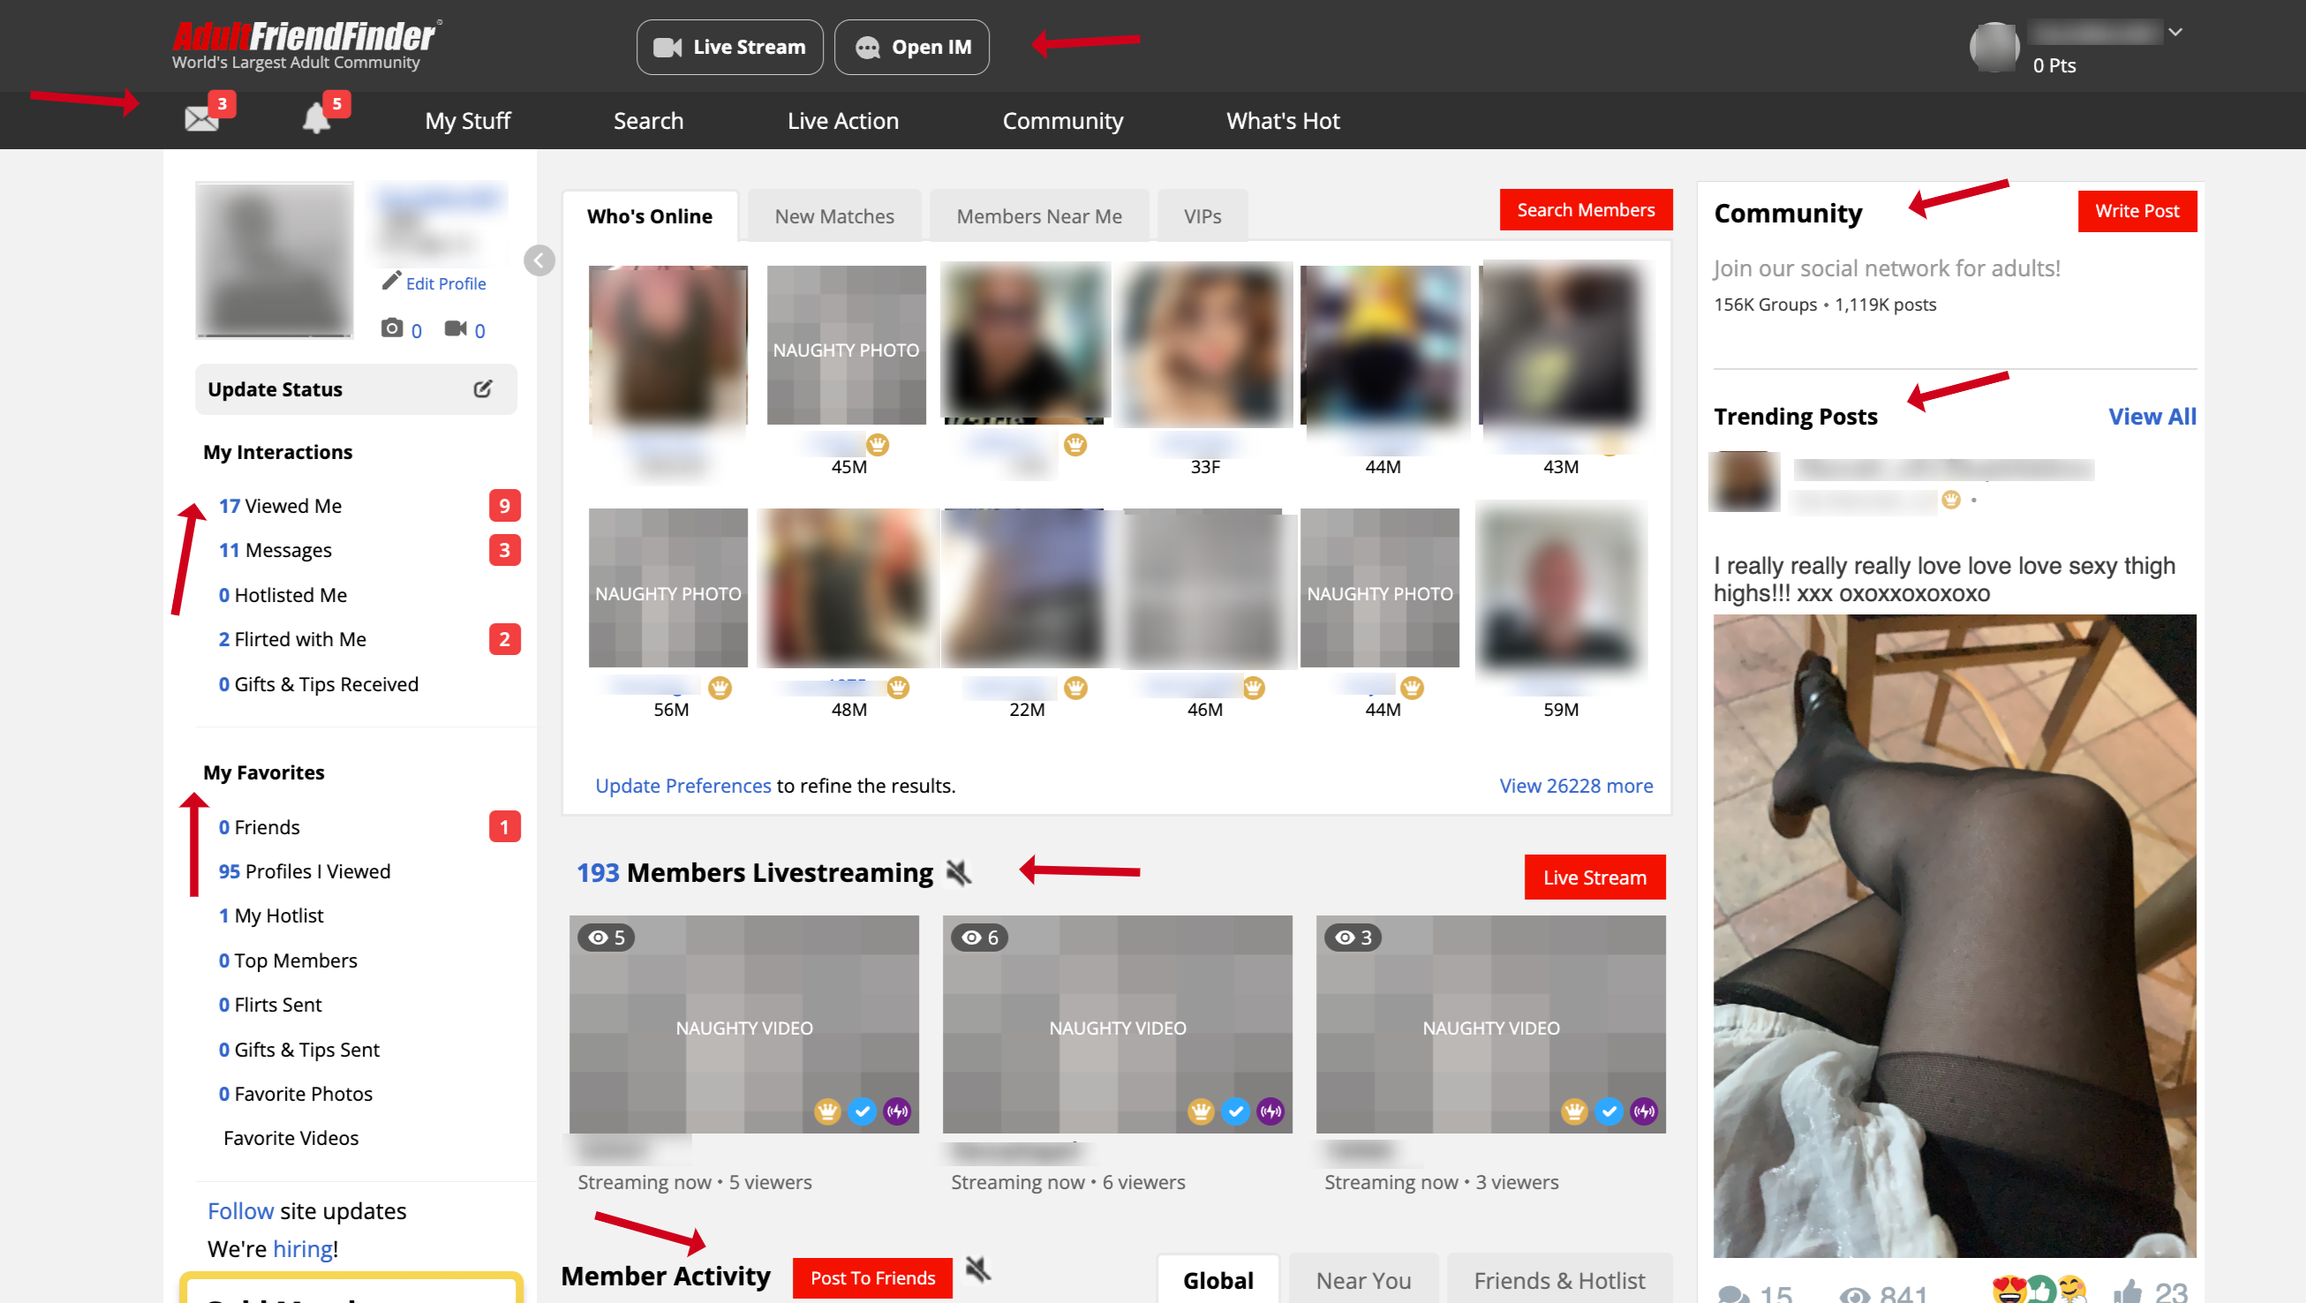Open the first livestream thumbnail
Screen dimensions: 2306x1303
tap(743, 1025)
